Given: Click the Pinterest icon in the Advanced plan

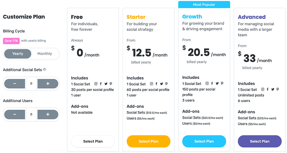Looking at the screenshot, I should [278, 89].
